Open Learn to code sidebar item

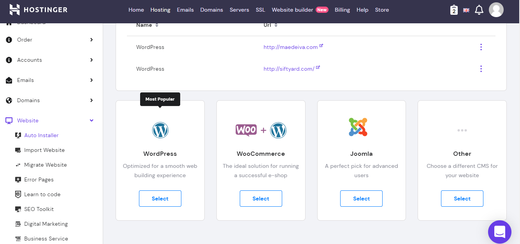point(42,194)
